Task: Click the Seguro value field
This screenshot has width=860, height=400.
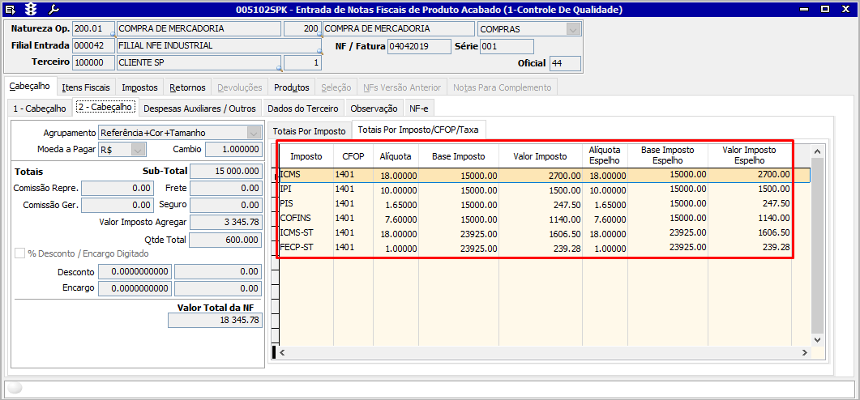Action: tap(225, 205)
